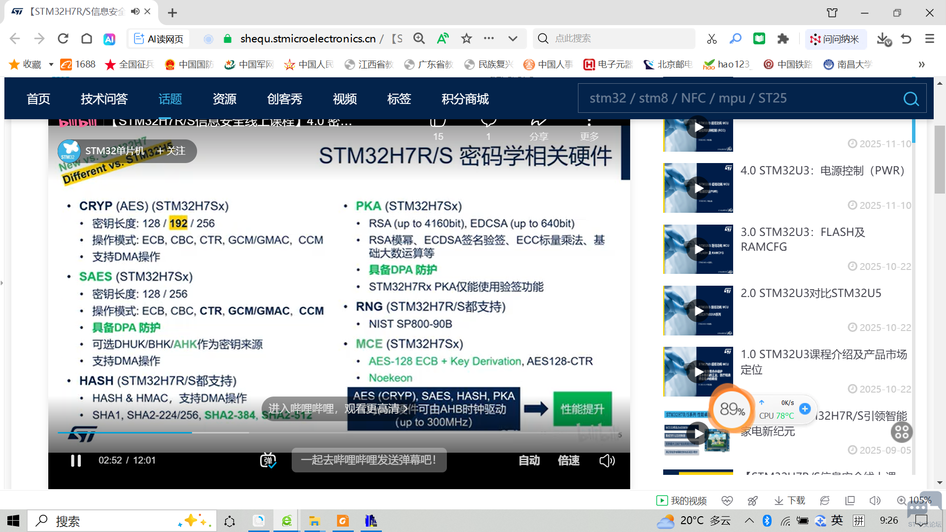Pause the video playback
Image resolution: width=946 pixels, height=532 pixels.
click(76, 461)
